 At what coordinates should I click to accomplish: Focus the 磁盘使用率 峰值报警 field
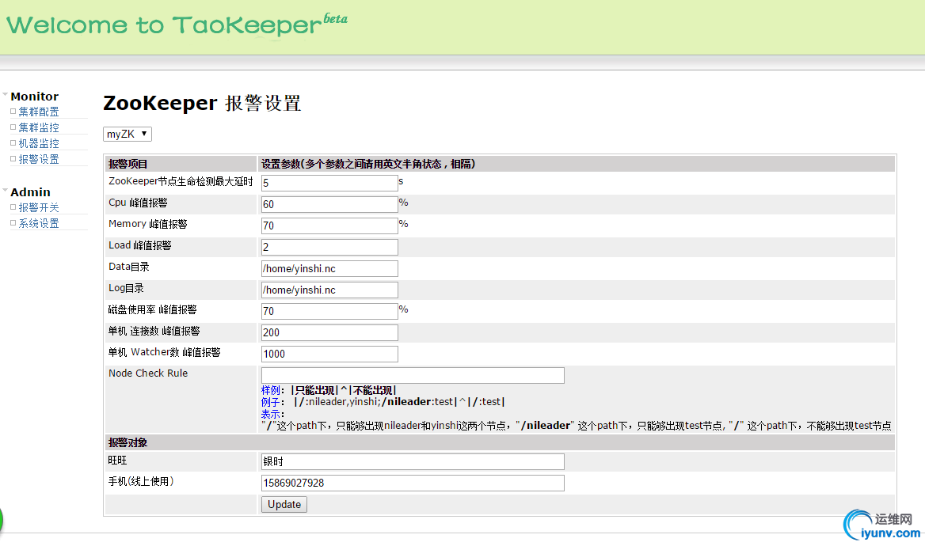pos(329,311)
